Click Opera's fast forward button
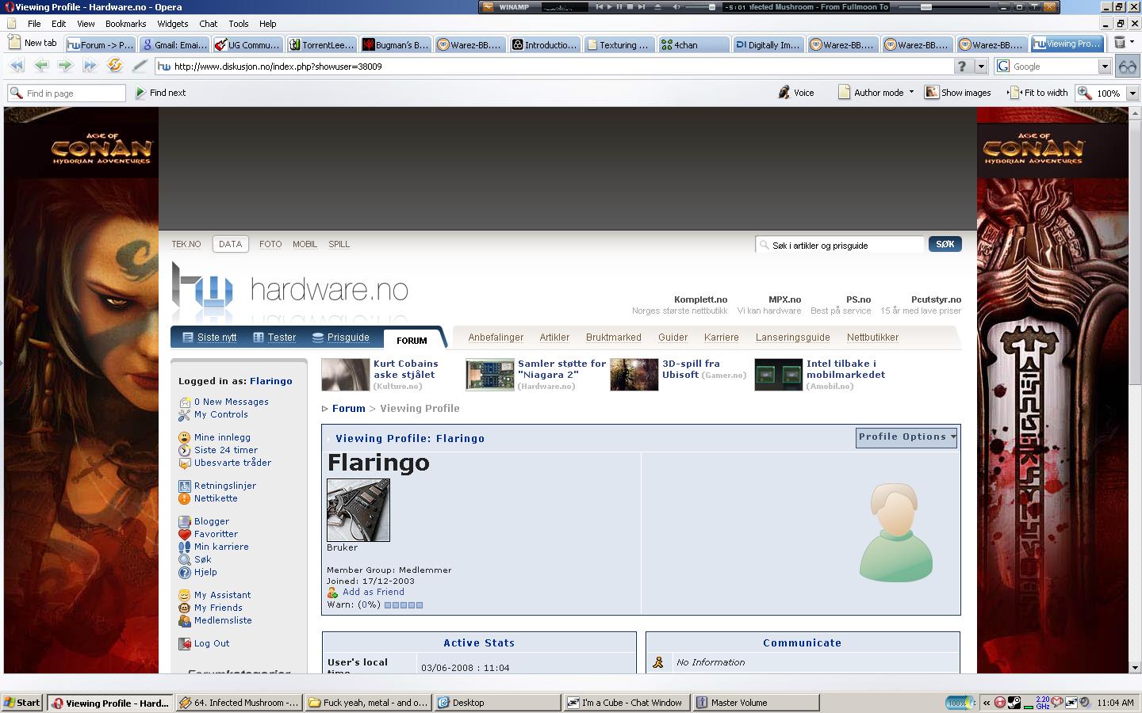 (x=90, y=67)
